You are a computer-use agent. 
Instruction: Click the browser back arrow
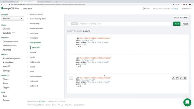(x=2, y=5)
